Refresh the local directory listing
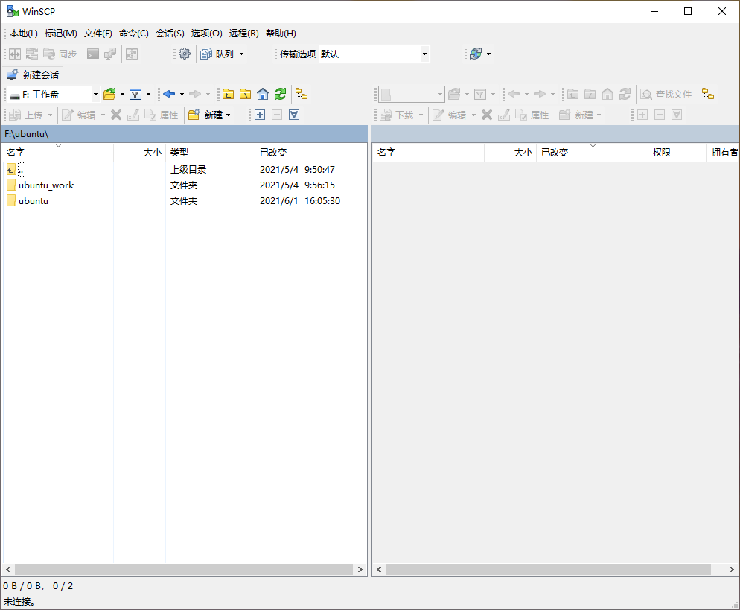The width and height of the screenshot is (740, 610). 281,94
